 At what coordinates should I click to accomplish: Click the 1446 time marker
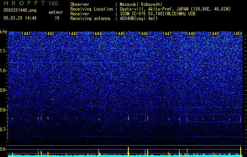[143, 34]
